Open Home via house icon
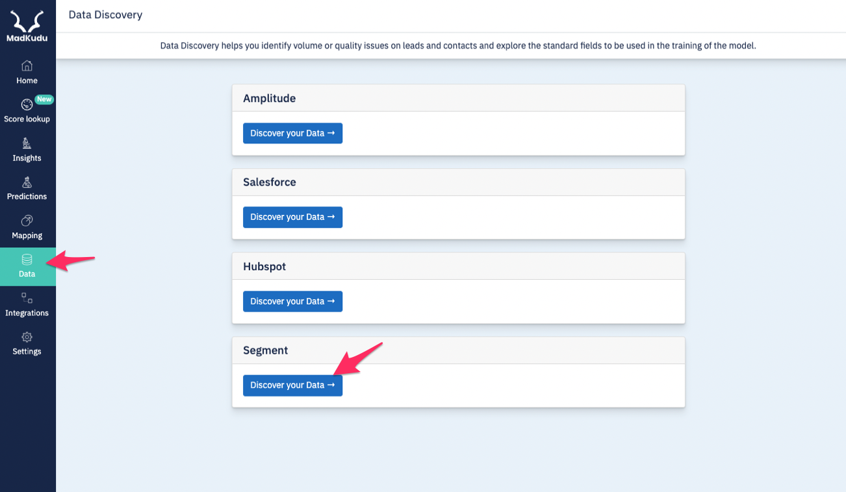The height and width of the screenshot is (492, 846). pos(27,66)
